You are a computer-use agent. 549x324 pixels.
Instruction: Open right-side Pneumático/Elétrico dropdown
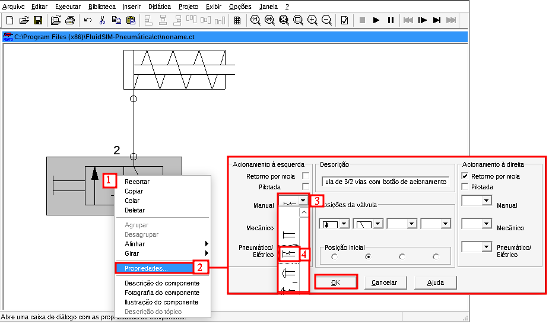(x=486, y=247)
